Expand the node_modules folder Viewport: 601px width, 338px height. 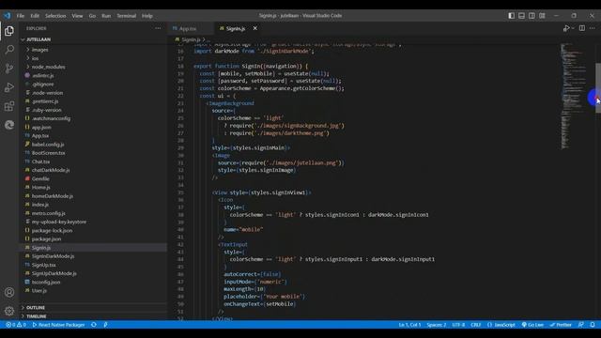pyautogui.click(x=48, y=67)
